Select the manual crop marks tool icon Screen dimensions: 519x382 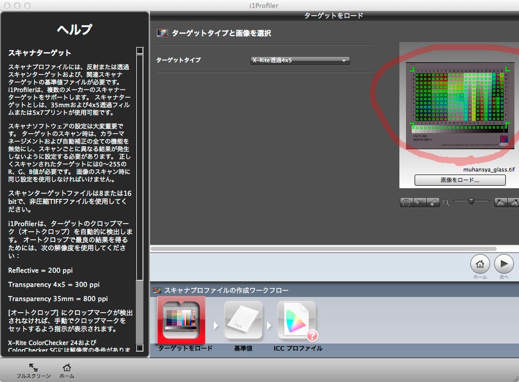(x=420, y=202)
